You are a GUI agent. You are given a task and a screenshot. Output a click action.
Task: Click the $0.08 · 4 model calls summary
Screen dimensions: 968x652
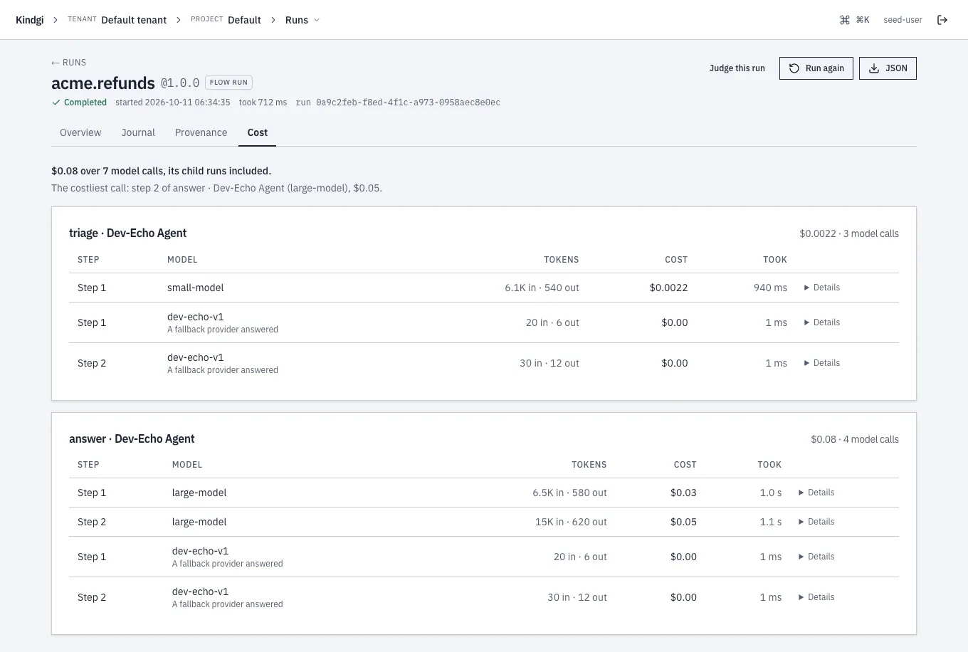click(x=855, y=439)
